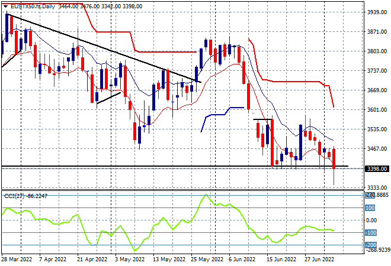Viewport: 391px width, 266px height.
Task: Click the 3737.00 price axis label
Action: (377, 71)
